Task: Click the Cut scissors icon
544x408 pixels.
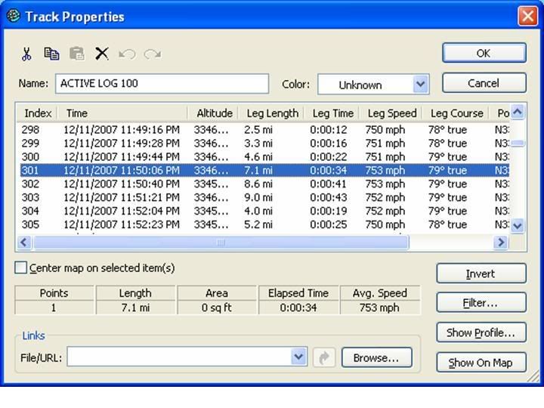Action: pyautogui.click(x=26, y=54)
